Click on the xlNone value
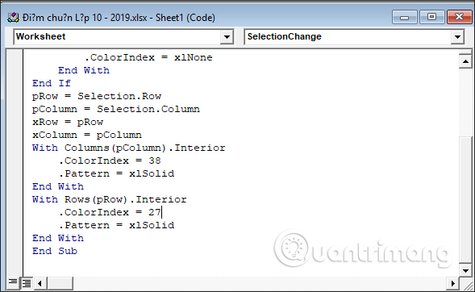The image size is (475, 292). [194, 57]
